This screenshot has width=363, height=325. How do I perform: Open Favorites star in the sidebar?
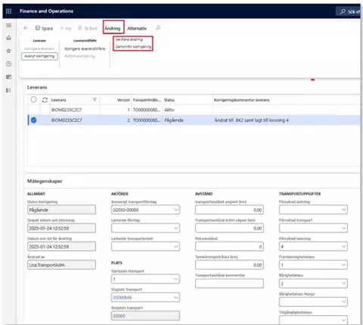coord(8,51)
